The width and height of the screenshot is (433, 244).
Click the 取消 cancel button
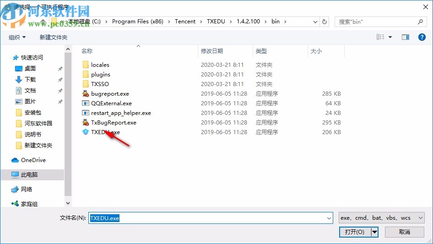(x=405, y=232)
